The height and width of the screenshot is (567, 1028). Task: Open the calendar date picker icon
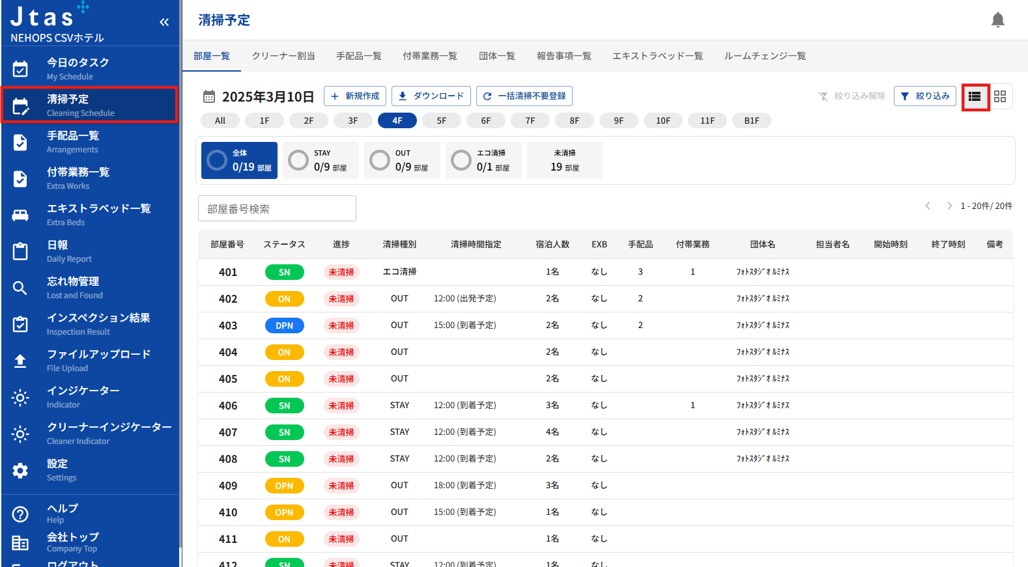tap(209, 97)
